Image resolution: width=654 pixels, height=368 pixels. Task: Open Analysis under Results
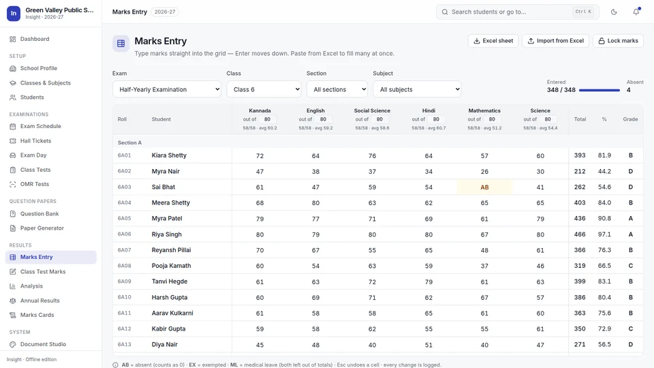tap(50, 286)
